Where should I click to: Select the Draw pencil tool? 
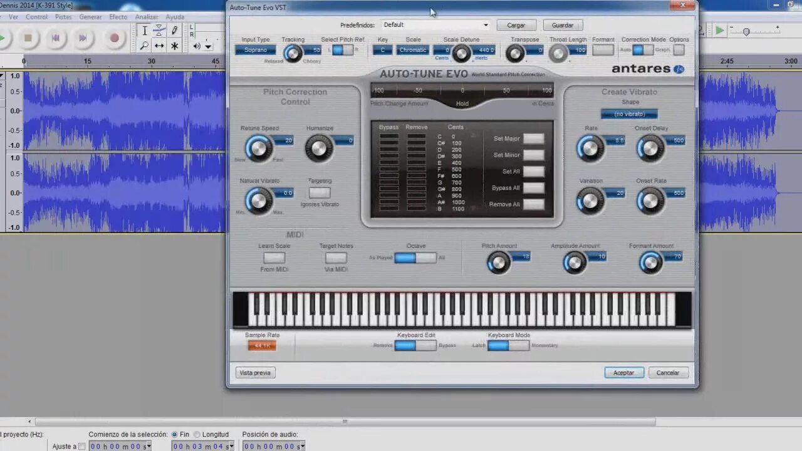click(175, 30)
